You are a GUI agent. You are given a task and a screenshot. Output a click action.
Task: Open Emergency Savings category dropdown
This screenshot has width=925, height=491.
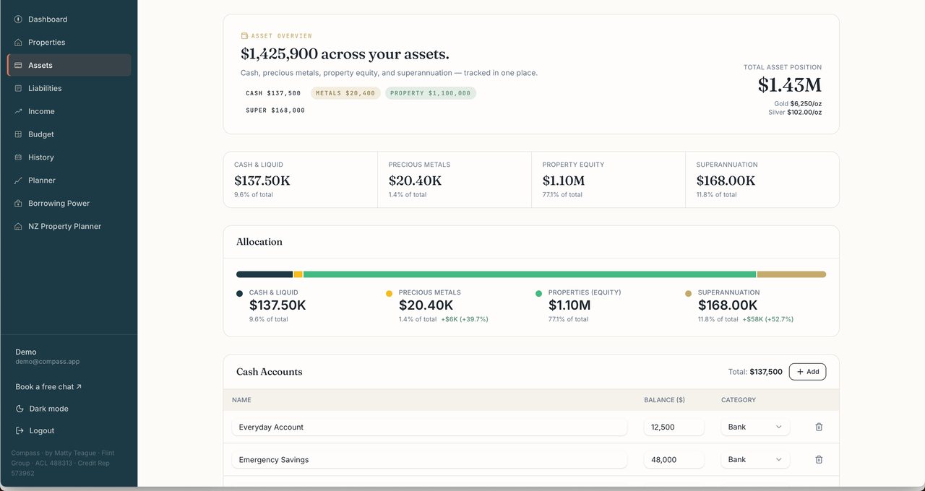point(755,459)
